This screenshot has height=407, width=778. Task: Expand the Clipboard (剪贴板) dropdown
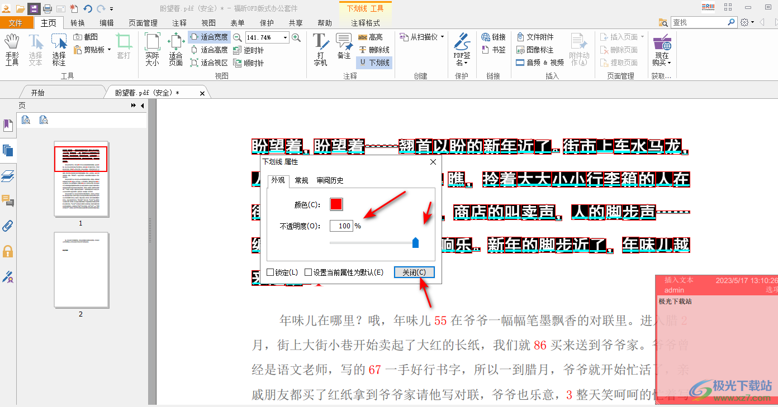(109, 50)
